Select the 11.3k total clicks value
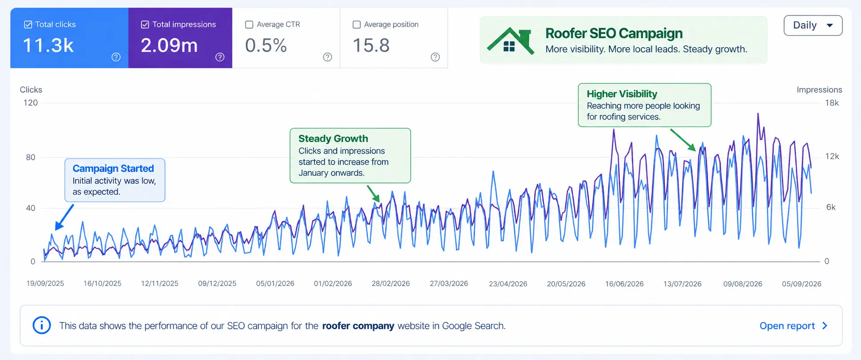 tap(48, 45)
